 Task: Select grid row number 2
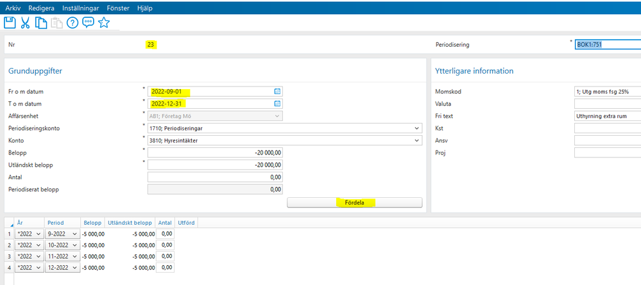coord(9,245)
